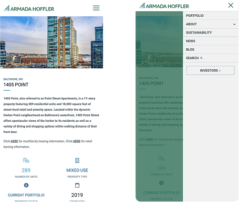Click the search magnifier icon
The width and height of the screenshot is (239, 202).
[201, 58]
